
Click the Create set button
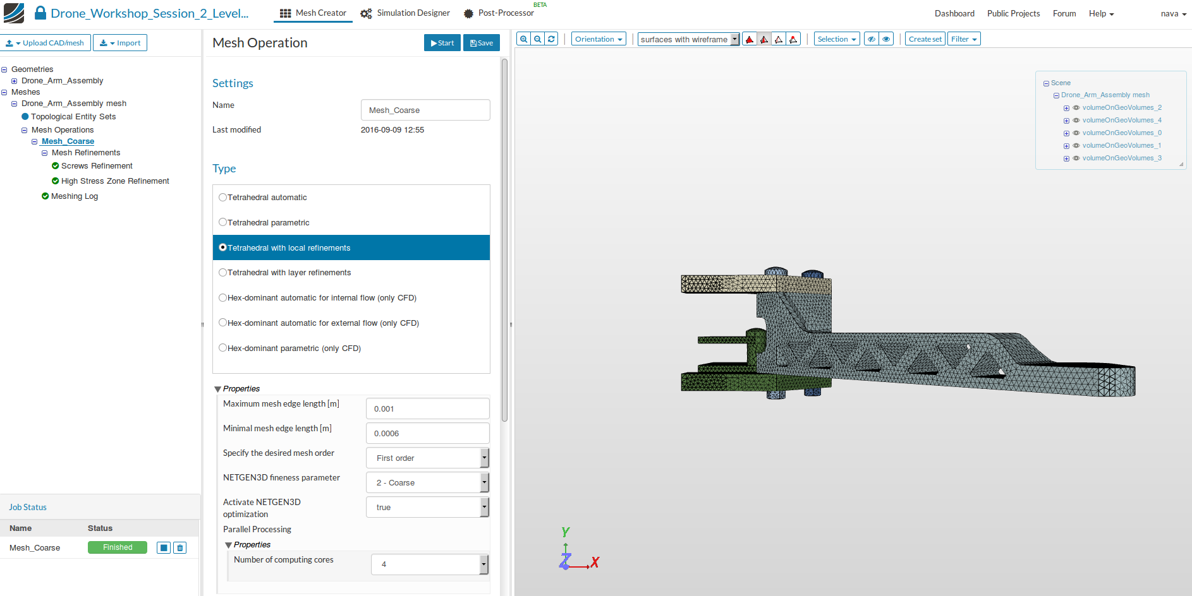click(925, 39)
